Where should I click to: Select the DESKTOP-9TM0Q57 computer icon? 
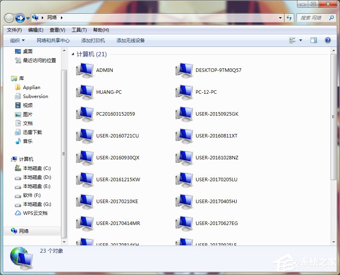(x=184, y=70)
